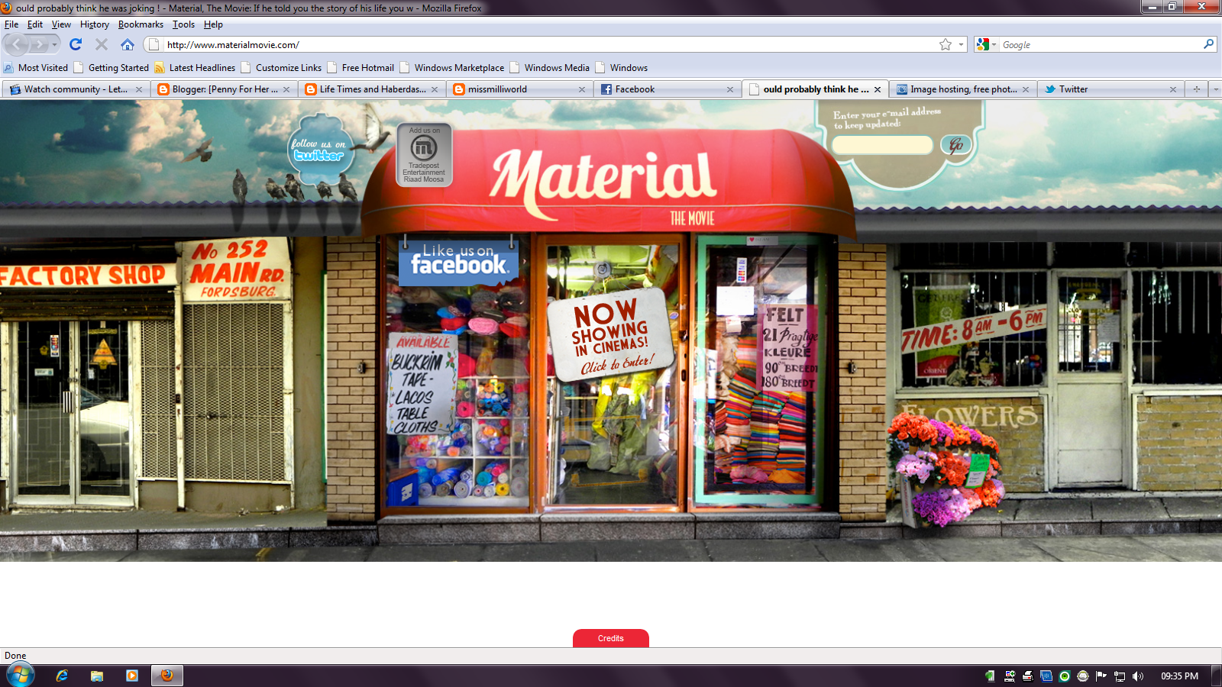Click the search magnifier icon
The width and height of the screenshot is (1222, 687).
[1208, 44]
